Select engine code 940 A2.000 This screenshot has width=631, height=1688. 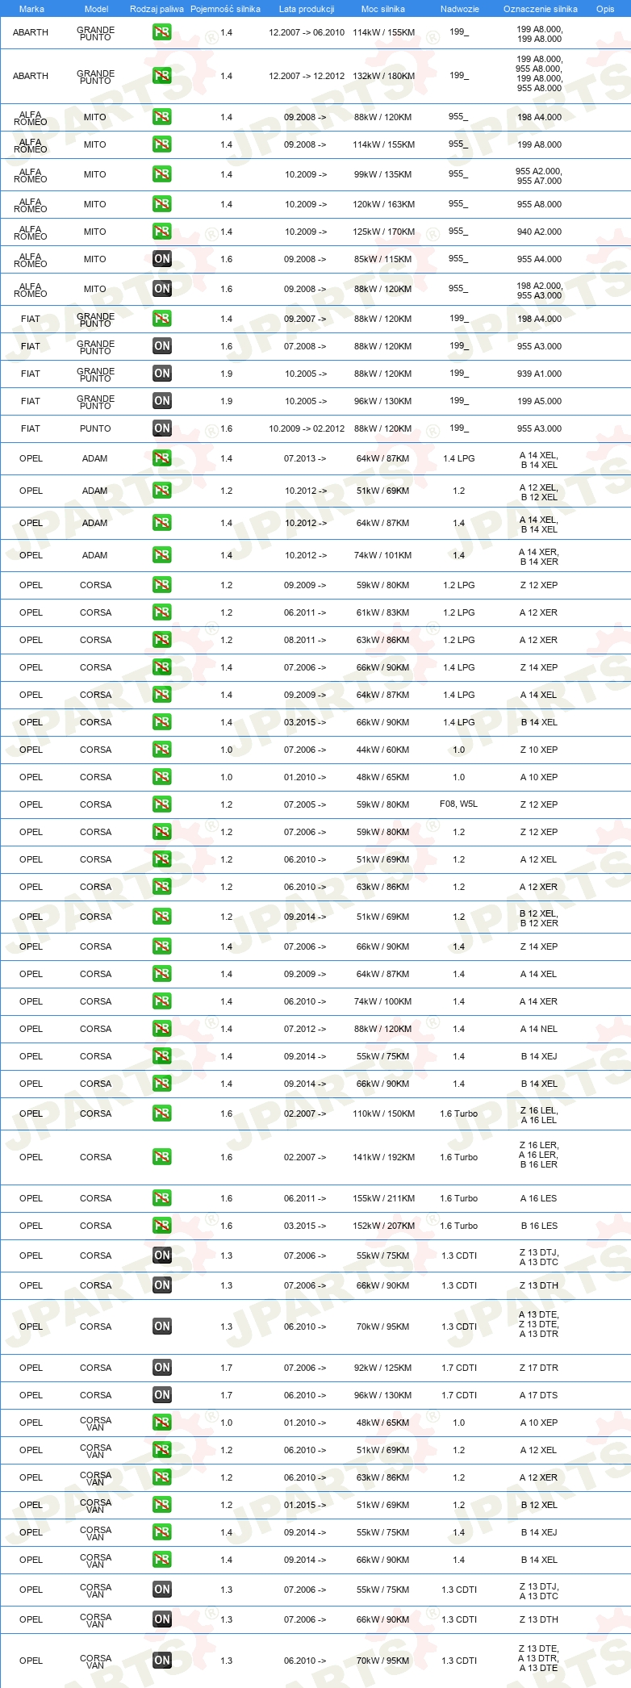[x=539, y=232]
